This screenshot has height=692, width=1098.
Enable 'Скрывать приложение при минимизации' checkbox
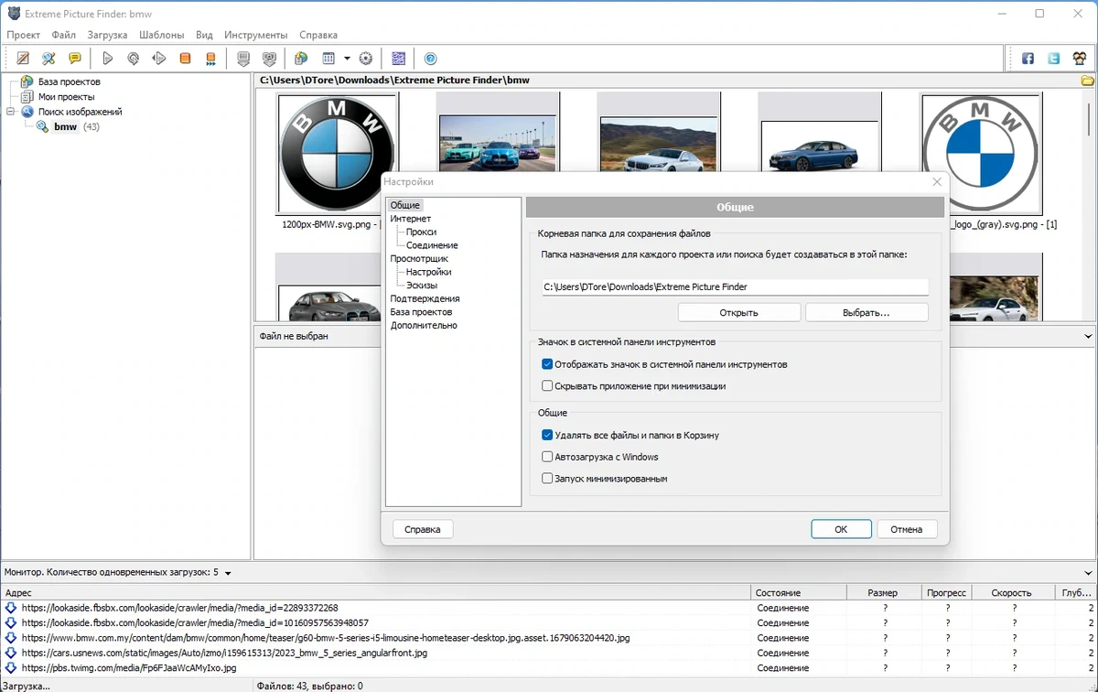tap(547, 386)
